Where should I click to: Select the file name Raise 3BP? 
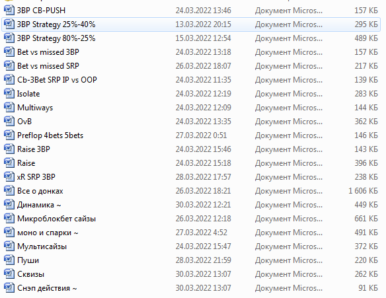(34, 149)
